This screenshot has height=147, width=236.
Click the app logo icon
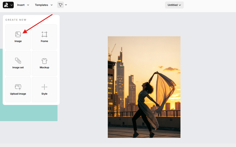point(6,5)
